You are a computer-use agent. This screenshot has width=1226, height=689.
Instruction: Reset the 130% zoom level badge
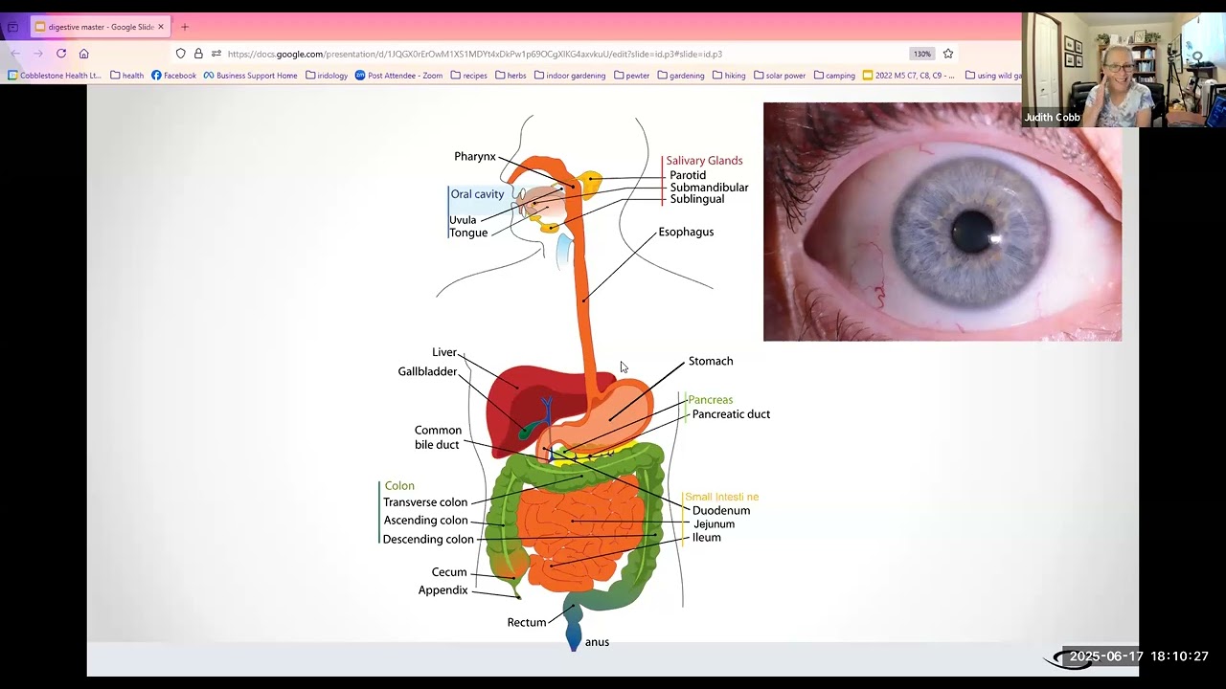[x=922, y=54]
